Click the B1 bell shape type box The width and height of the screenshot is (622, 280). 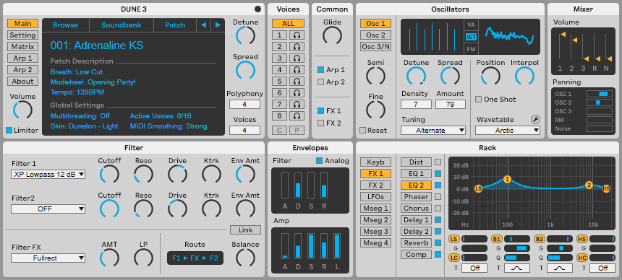click(x=517, y=268)
